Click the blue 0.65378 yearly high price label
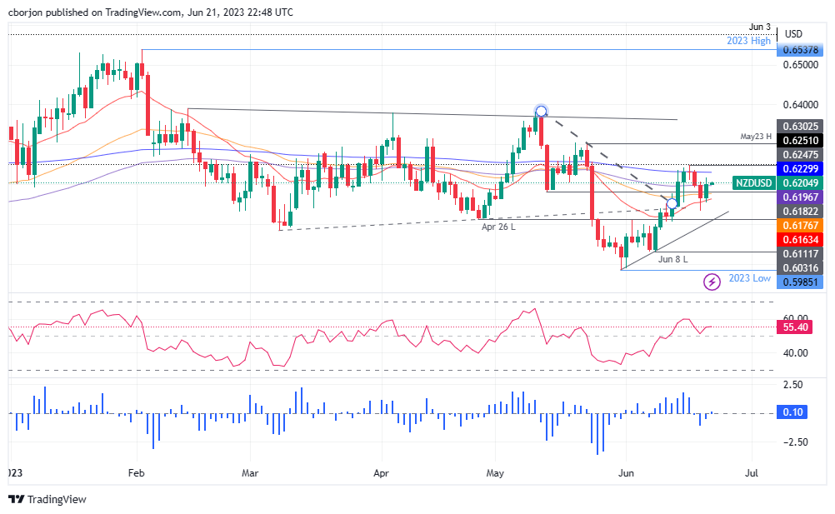Image resolution: width=835 pixels, height=514 pixels. [x=802, y=50]
